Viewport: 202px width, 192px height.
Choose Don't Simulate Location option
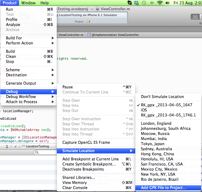pyautogui.click(x=162, y=97)
